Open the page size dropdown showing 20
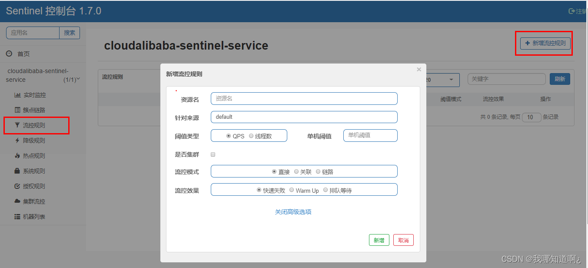Viewport: 588px width, 268px height. pos(444,80)
